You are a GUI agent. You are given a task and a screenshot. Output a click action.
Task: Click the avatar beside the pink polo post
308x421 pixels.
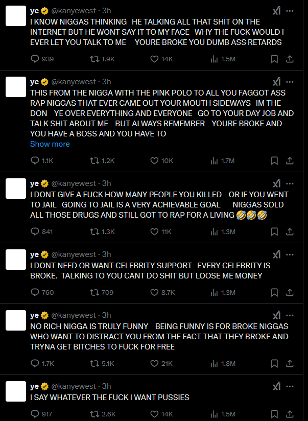(15, 88)
